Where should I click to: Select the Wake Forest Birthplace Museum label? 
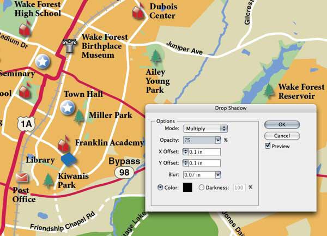(x=105, y=46)
